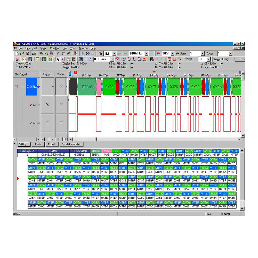Toggle the Enable checkbox for D- signal

coord(62,123)
